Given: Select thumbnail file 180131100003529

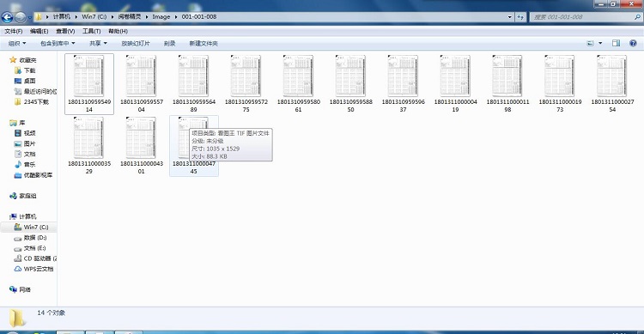Looking at the screenshot, I should tap(89, 145).
